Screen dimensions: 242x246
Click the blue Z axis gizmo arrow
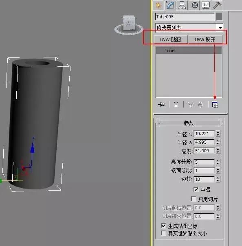click(x=32, y=147)
